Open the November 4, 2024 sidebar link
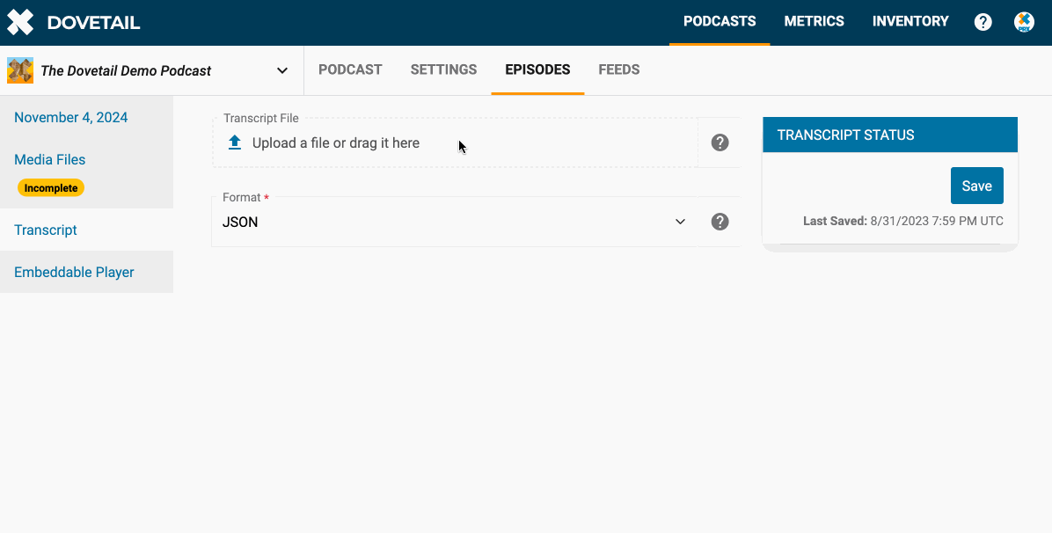Viewport: 1052px width, 533px height. tap(71, 118)
